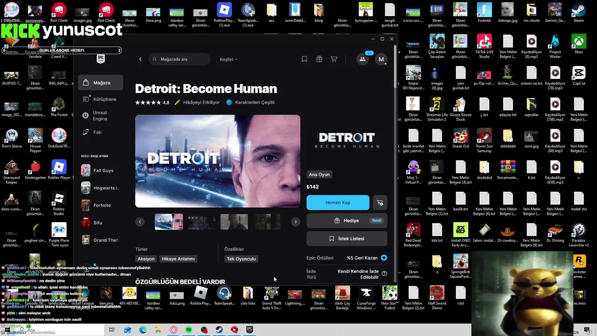Launch Fall Guys from quick launch list

tap(100, 170)
